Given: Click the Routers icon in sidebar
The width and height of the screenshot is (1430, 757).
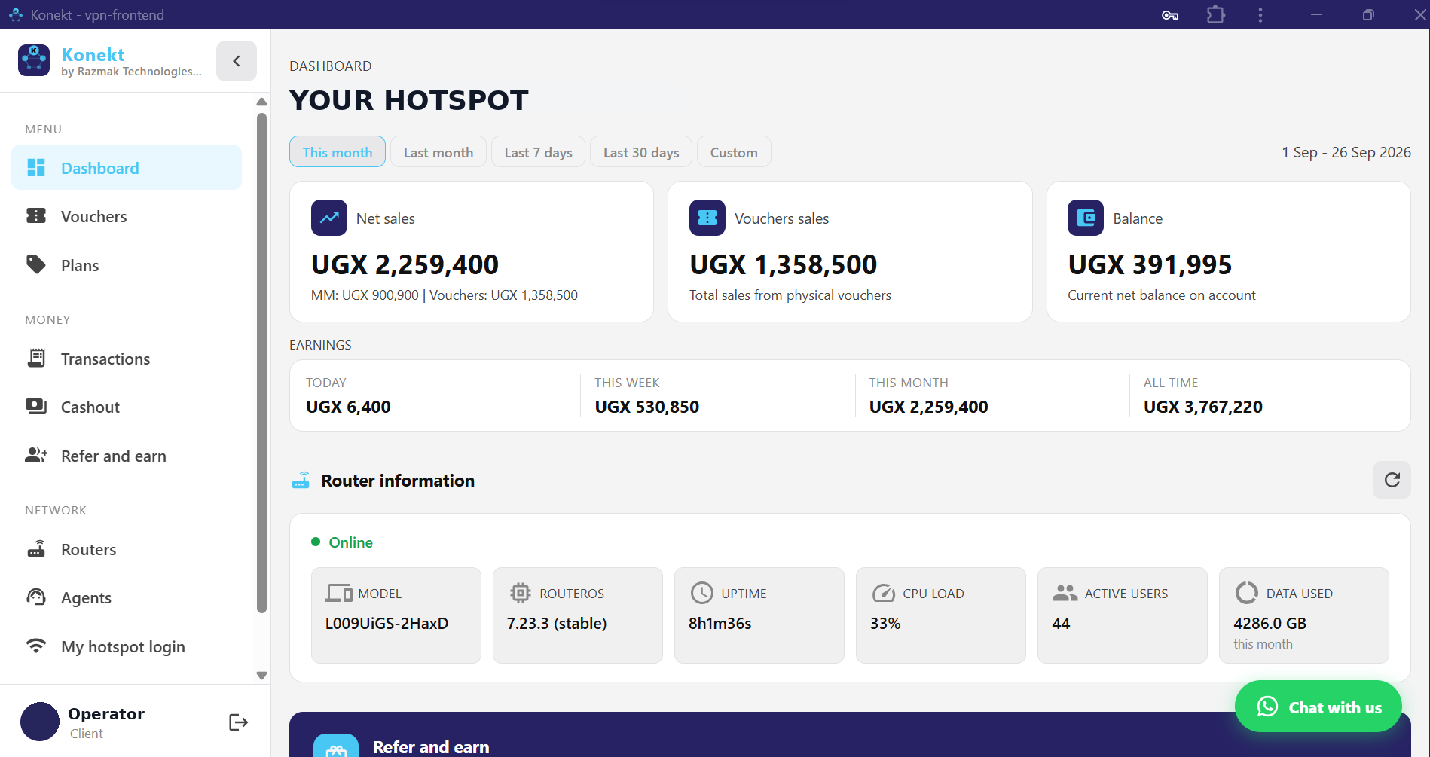Looking at the screenshot, I should click(36, 549).
